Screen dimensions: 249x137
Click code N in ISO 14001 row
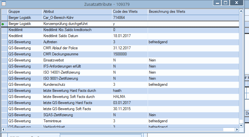[114, 72]
